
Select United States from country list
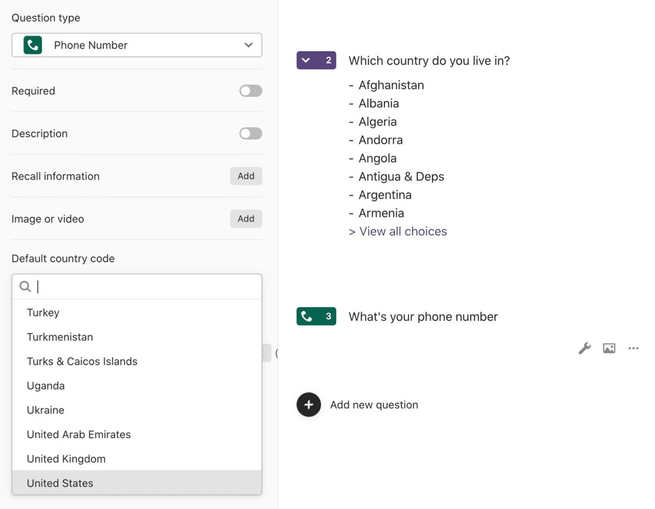coord(60,483)
